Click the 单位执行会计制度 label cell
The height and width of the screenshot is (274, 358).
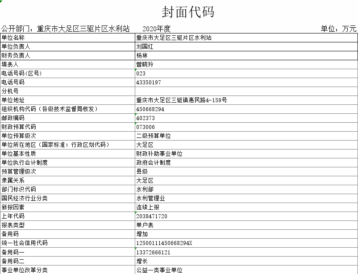point(68,162)
